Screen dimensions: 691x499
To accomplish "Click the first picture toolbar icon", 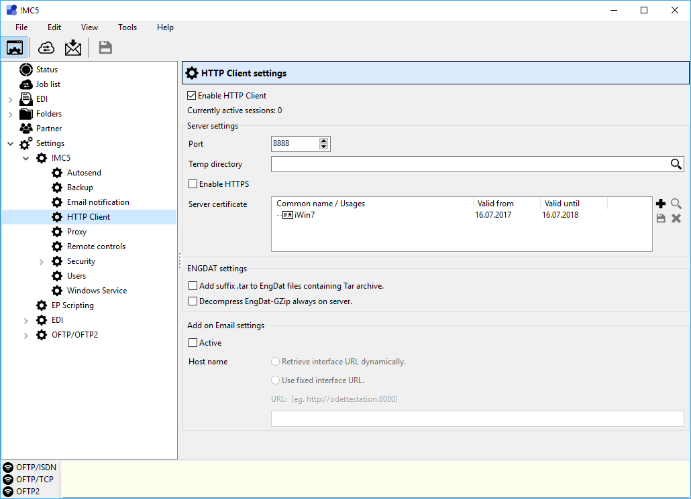I will click(15, 48).
